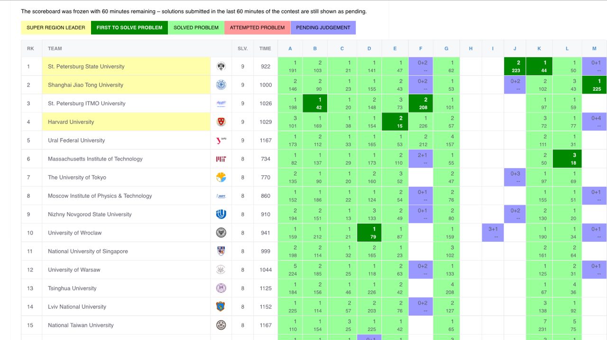
Task: Click the Attempted Problem legend swatch
Action: tap(257, 27)
